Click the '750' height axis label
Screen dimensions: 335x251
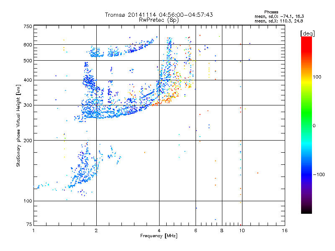coord(28,26)
